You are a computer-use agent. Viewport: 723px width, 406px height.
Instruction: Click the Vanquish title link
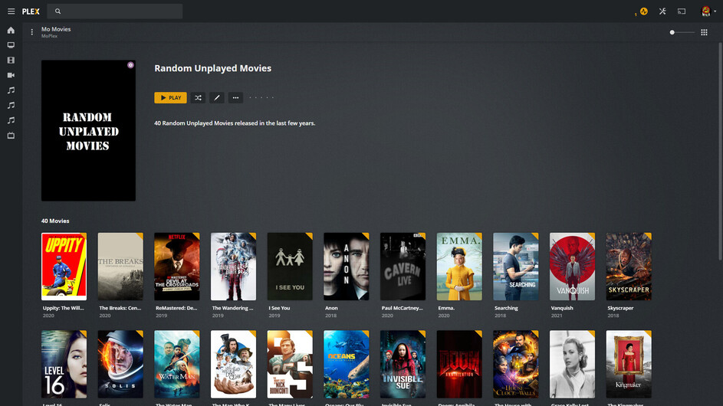click(x=562, y=308)
